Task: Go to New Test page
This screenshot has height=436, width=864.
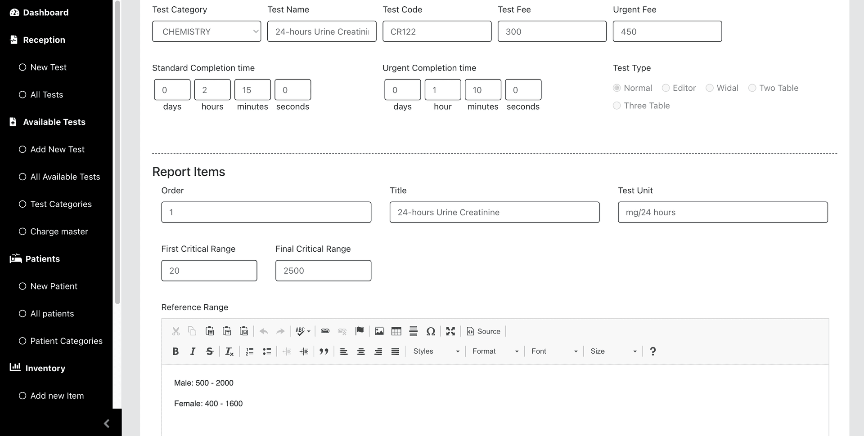Action: pos(43,67)
